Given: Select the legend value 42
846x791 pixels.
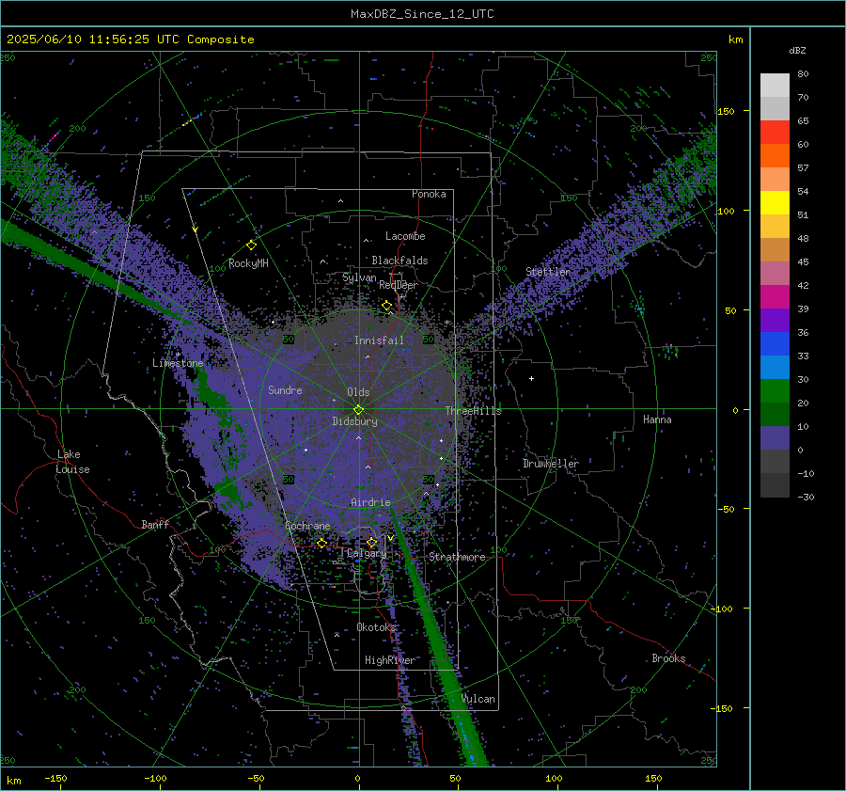Looking at the screenshot, I should 803,286.
